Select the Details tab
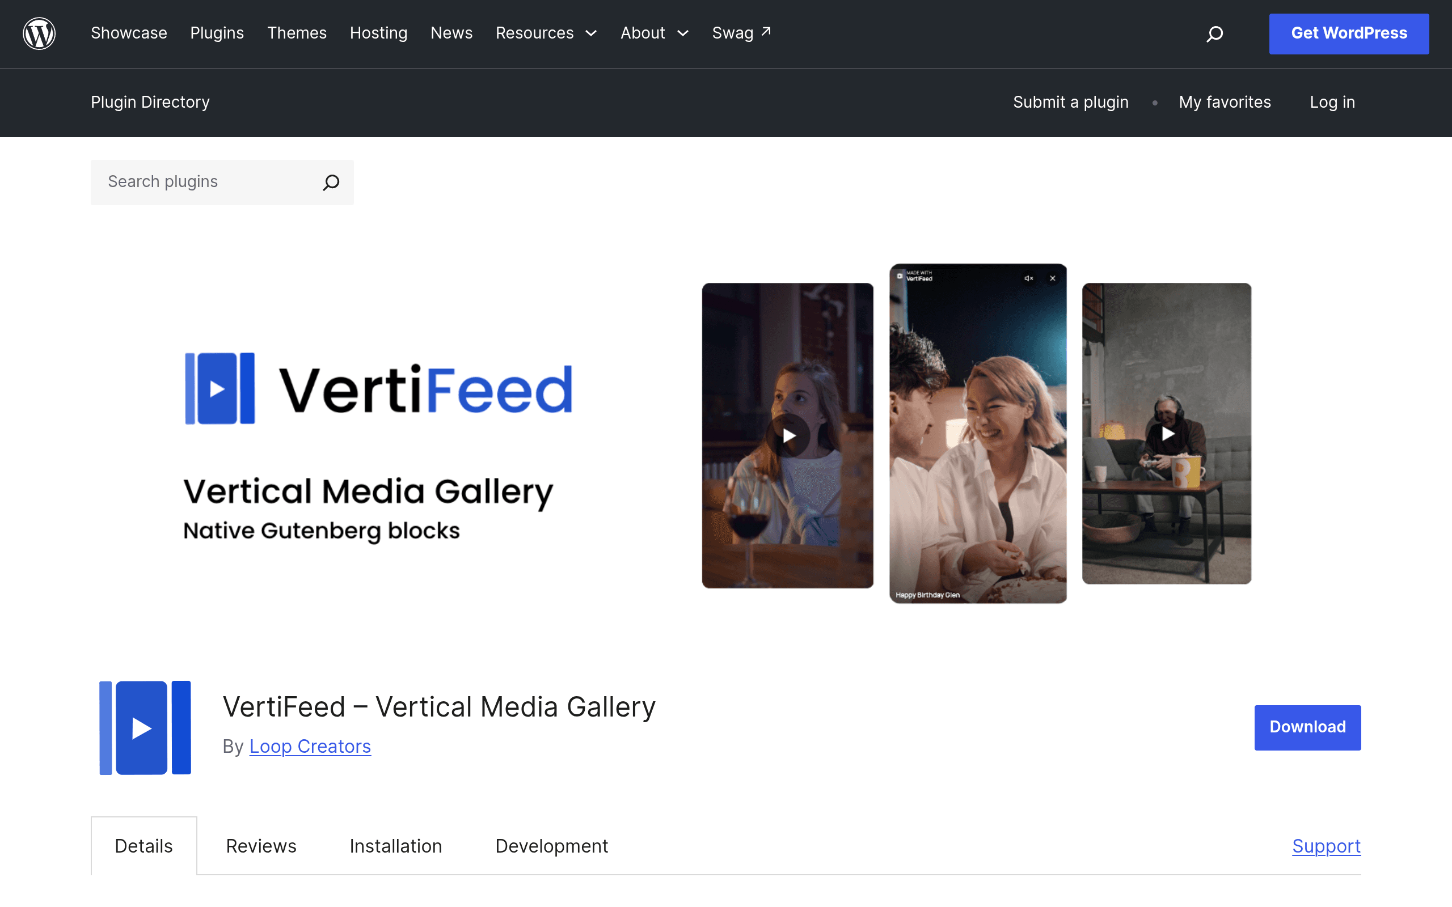This screenshot has height=907, width=1452. click(144, 846)
